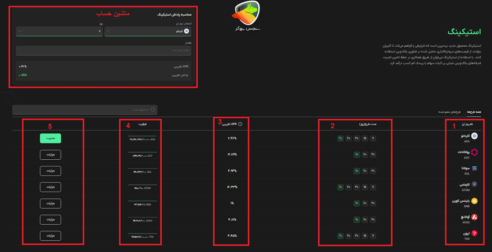
Task: Open 'جزئیات' details for the TRX plan
Action: [50, 236]
